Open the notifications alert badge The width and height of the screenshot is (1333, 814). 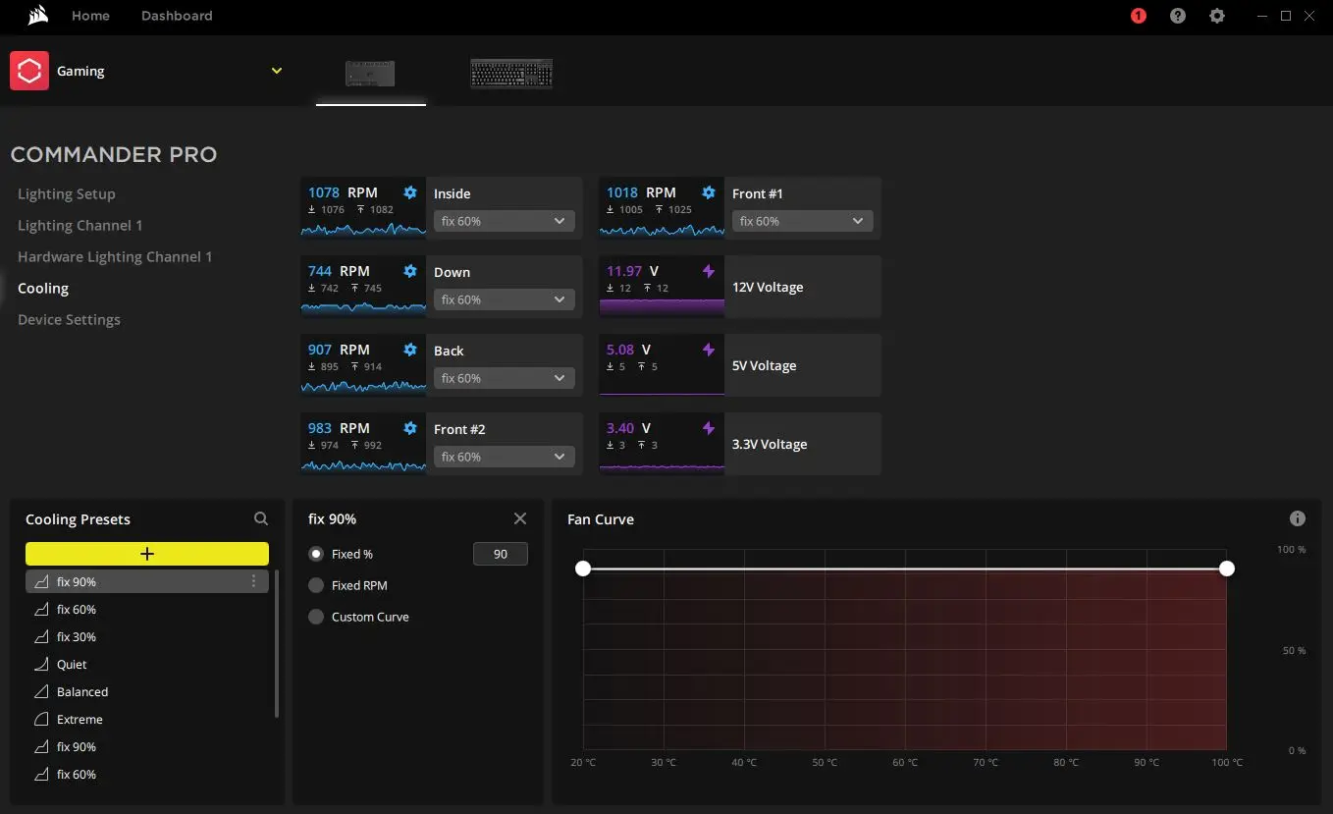(1139, 16)
